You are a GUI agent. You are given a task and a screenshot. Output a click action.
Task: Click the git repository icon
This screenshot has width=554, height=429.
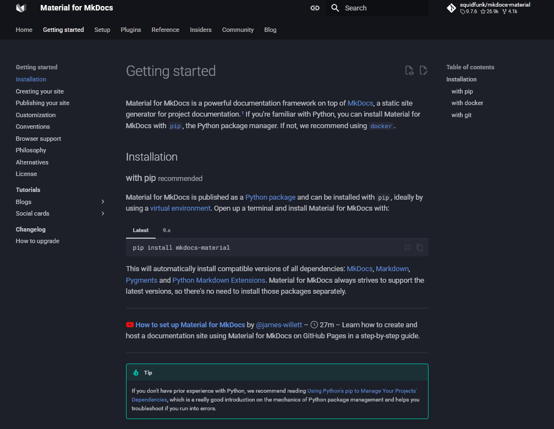click(451, 8)
